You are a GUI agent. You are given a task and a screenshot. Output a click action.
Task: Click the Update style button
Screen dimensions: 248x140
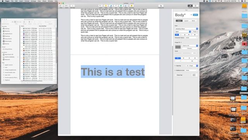(195, 15)
